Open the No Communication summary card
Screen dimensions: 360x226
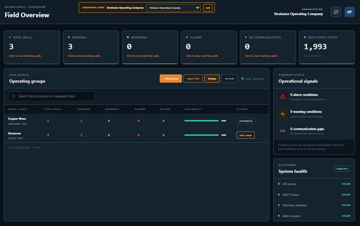click(x=268, y=47)
